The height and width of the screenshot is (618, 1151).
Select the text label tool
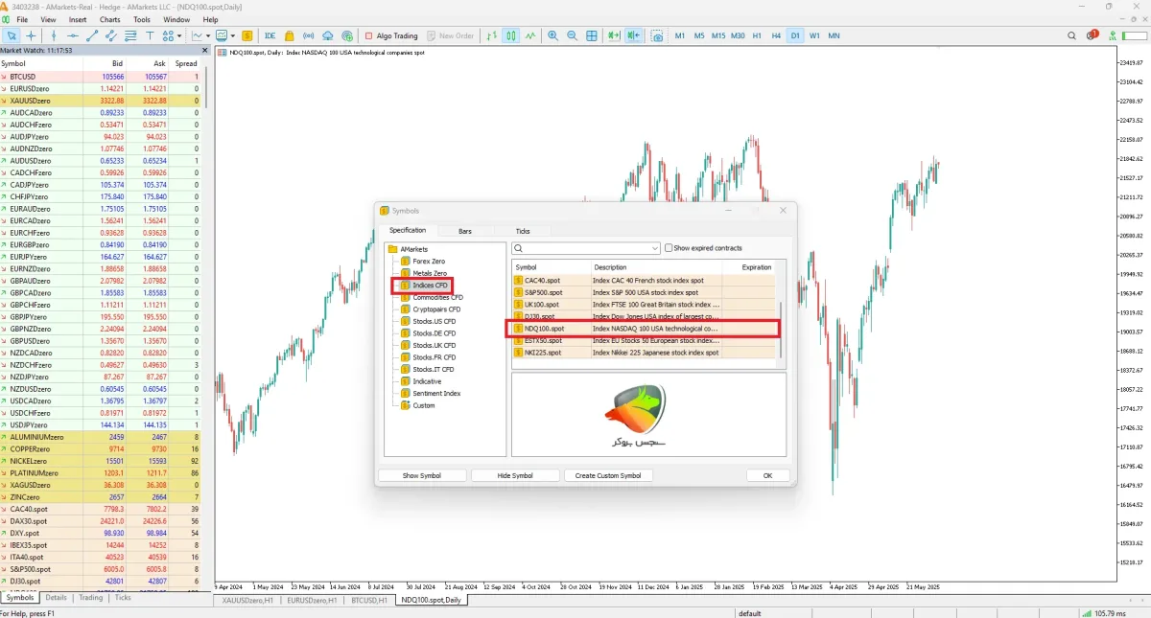click(x=151, y=35)
